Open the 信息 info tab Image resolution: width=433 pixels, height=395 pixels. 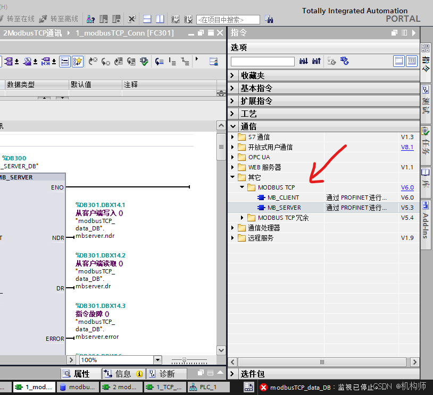(x=123, y=374)
